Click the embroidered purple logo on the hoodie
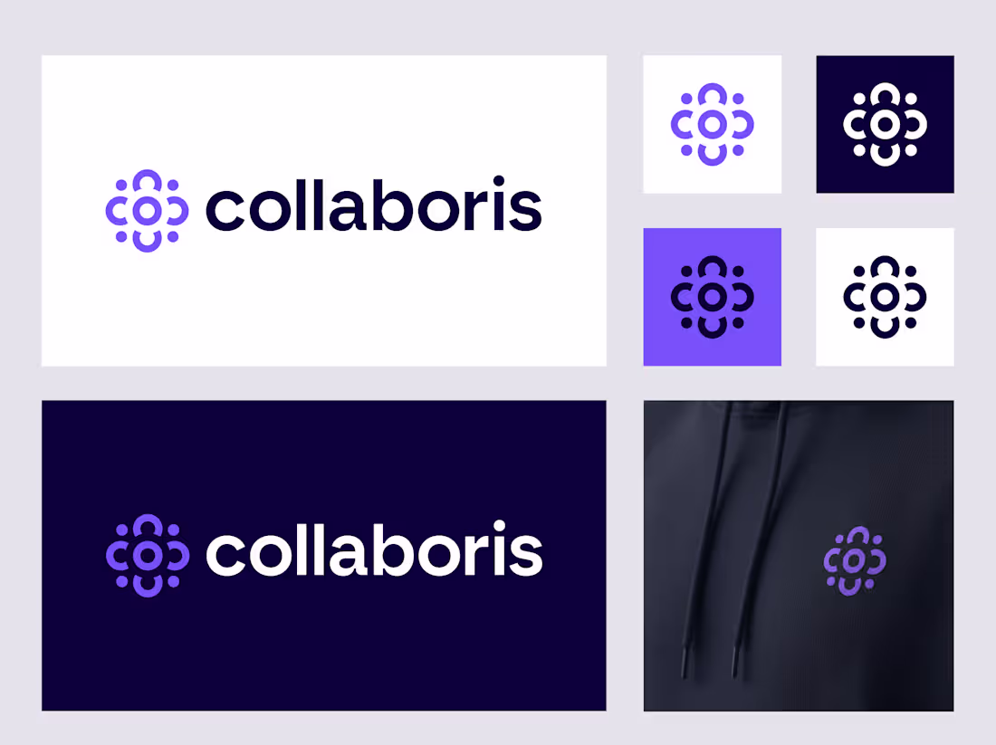Viewport: 996px width, 745px height. [x=855, y=560]
